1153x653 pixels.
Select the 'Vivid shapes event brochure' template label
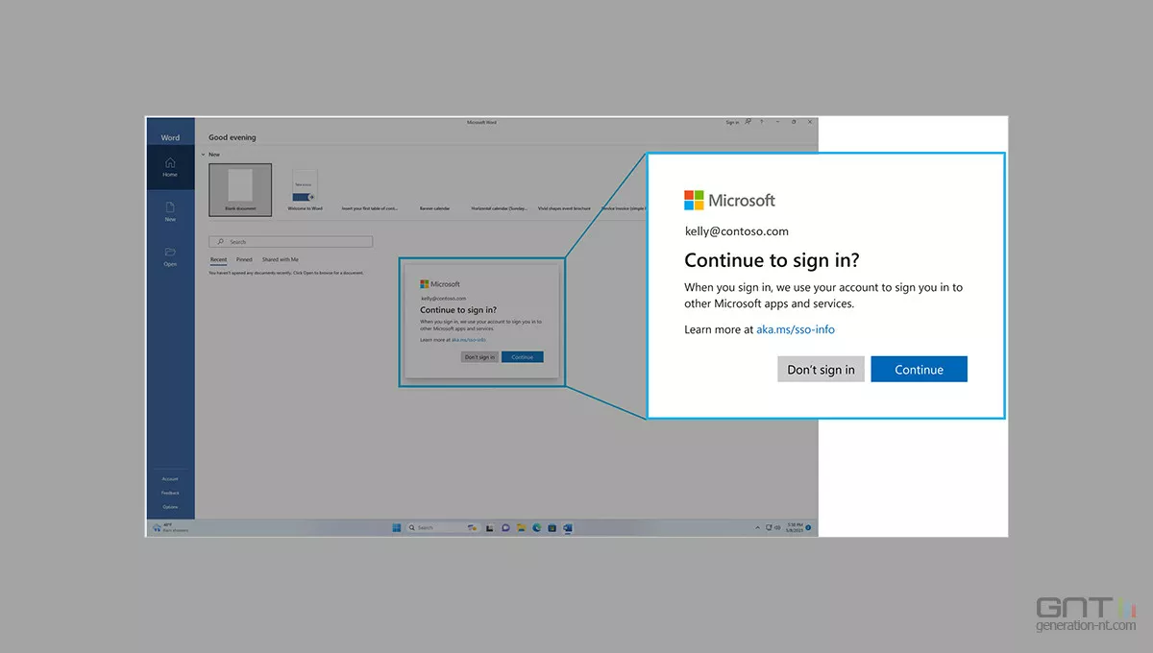point(564,207)
